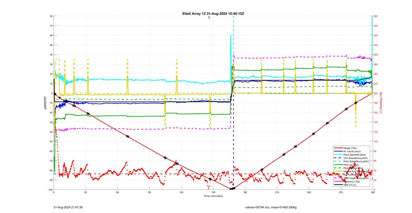Select the 'Pitch Up (deg)' legend entry
The height and width of the screenshot is (213, 412).
coord(351,165)
